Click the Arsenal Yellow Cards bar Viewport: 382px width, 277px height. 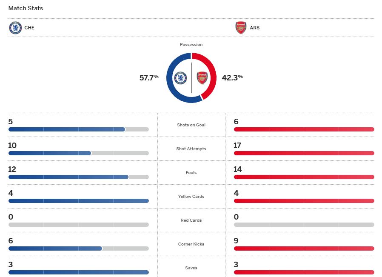pyautogui.click(x=304, y=201)
